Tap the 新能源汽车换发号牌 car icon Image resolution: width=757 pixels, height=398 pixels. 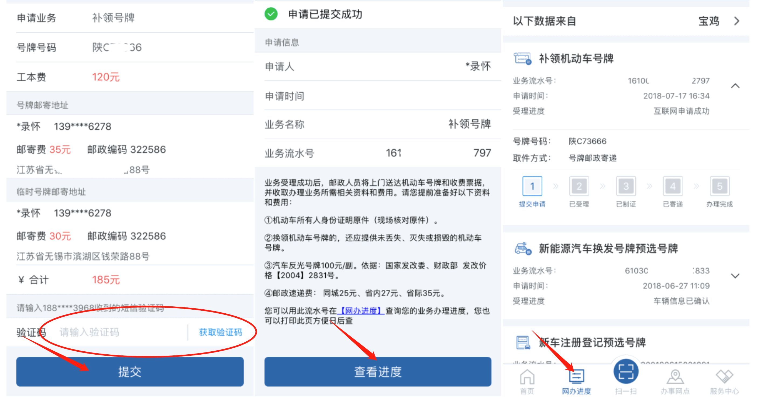coord(523,248)
